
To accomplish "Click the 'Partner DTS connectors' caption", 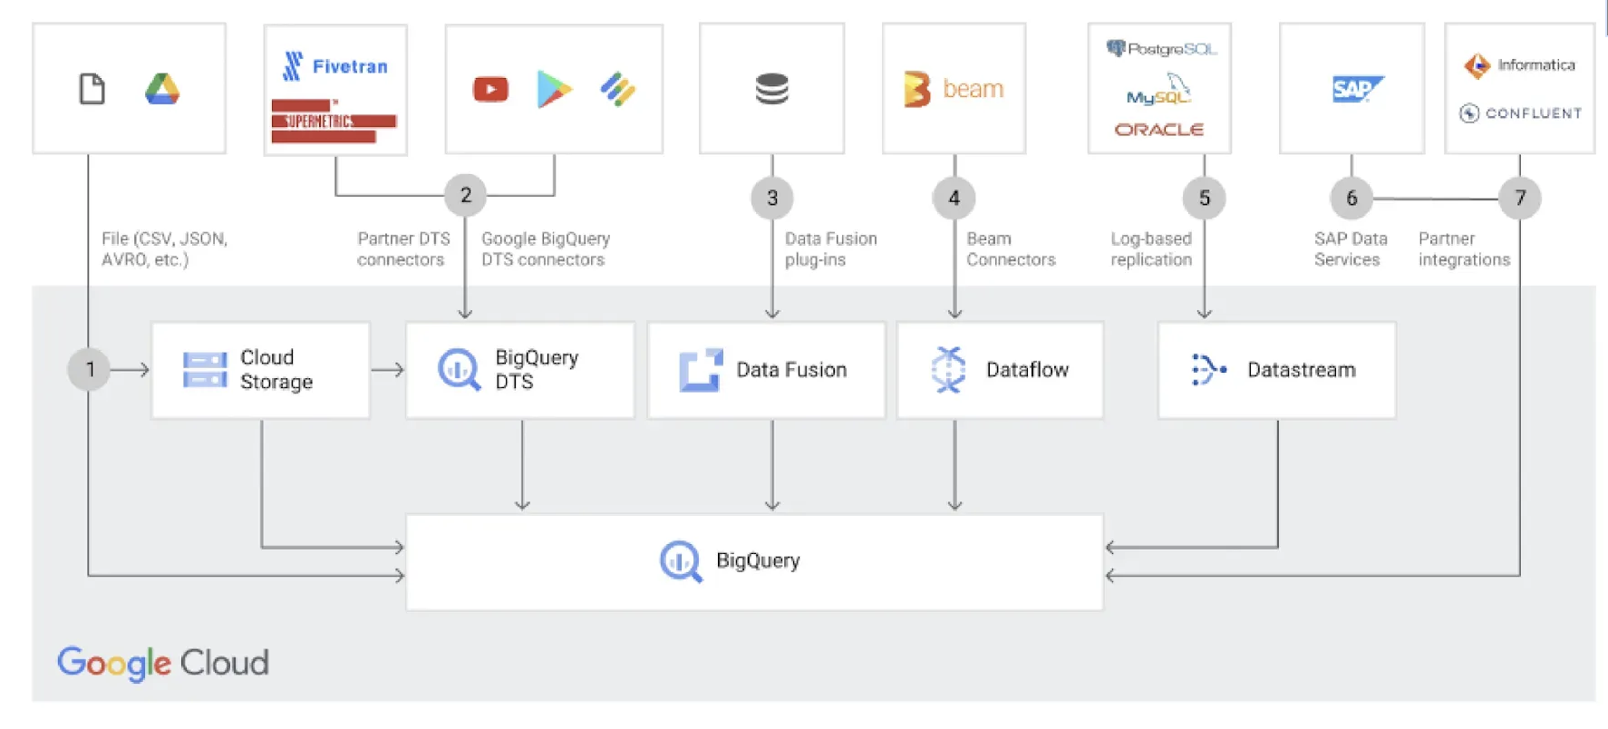I will tap(403, 249).
